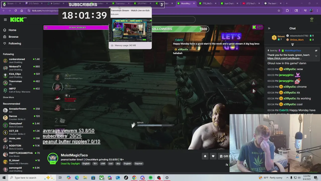
Task: Open ROSHTEIN recommended channel
Action: point(21,147)
